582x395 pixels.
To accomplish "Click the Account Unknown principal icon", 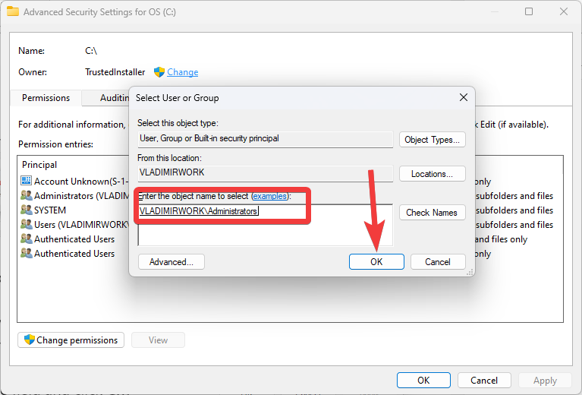I will pyautogui.click(x=26, y=182).
